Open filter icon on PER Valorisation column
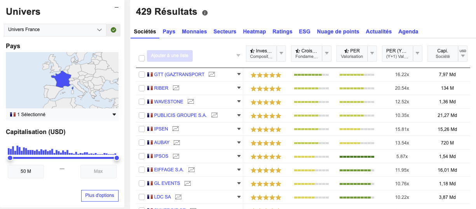 pyautogui.click(x=372, y=54)
